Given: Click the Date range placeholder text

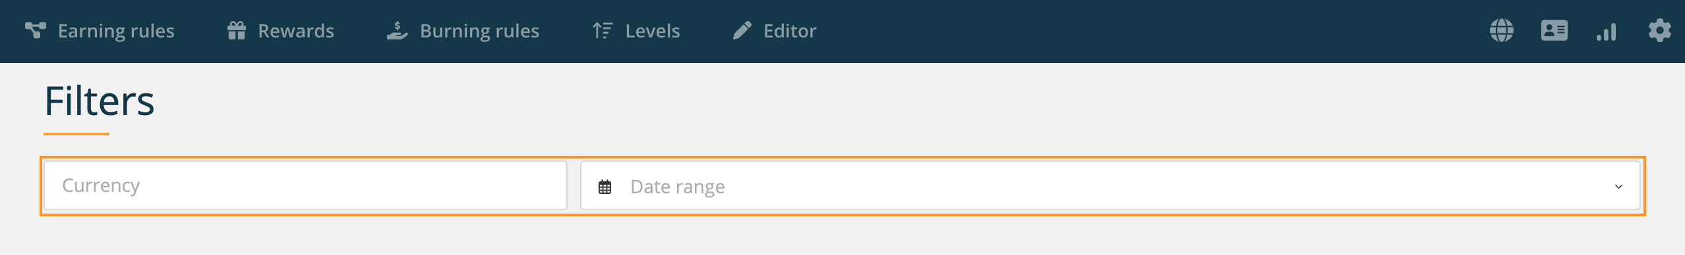Looking at the screenshot, I should (678, 187).
